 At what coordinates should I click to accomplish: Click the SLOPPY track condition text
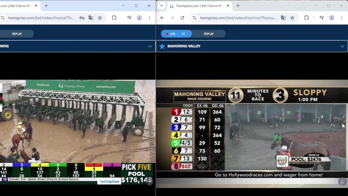point(310,93)
